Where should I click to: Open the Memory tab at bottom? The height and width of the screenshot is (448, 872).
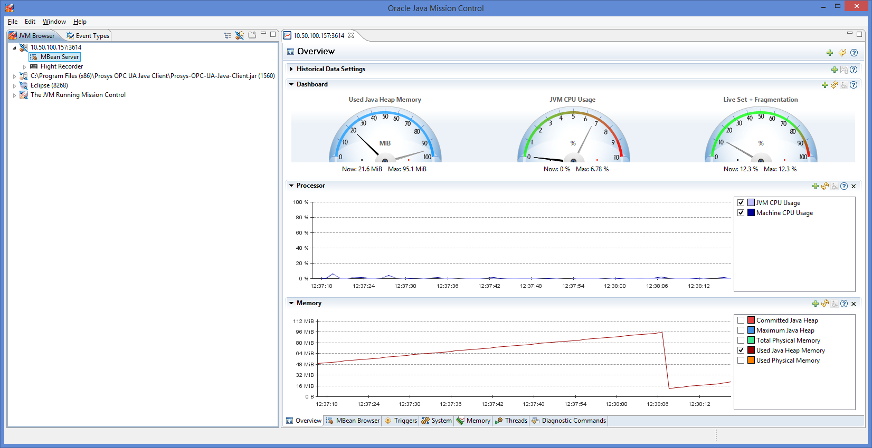[x=473, y=421]
